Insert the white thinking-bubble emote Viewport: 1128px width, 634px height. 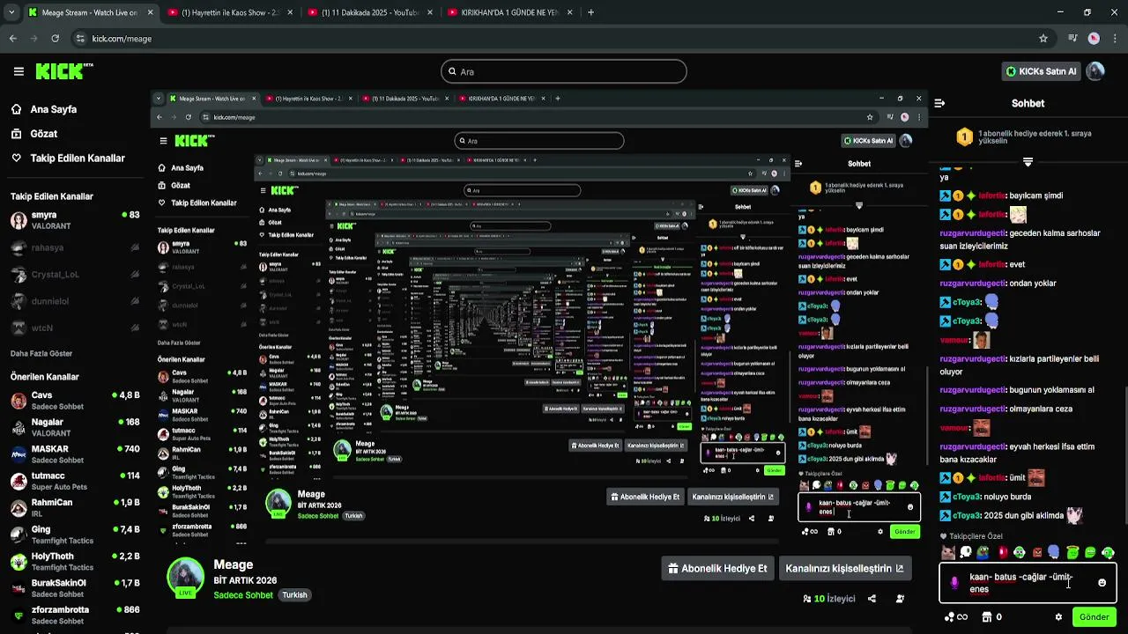pos(966,553)
